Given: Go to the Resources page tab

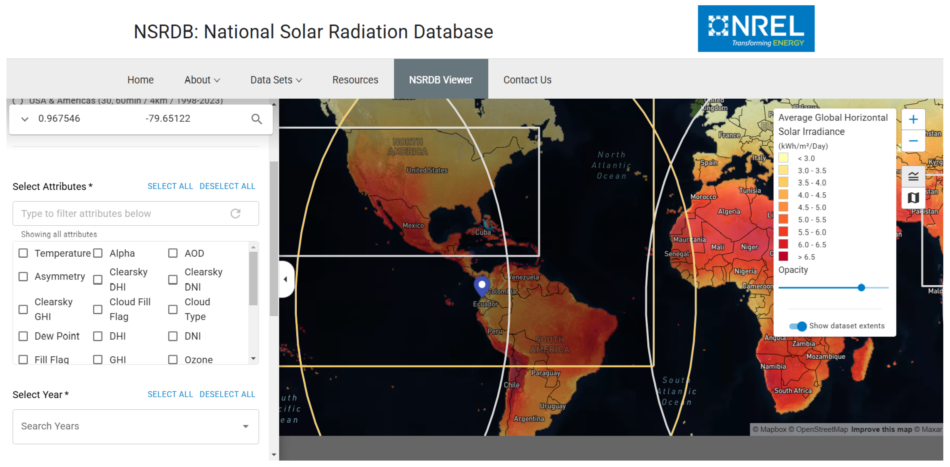Looking at the screenshot, I should 355,80.
